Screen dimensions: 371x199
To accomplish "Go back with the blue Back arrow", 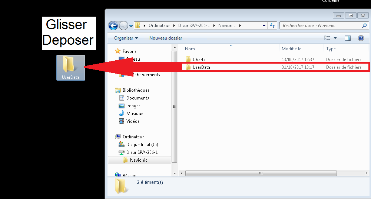I will click(113, 26).
